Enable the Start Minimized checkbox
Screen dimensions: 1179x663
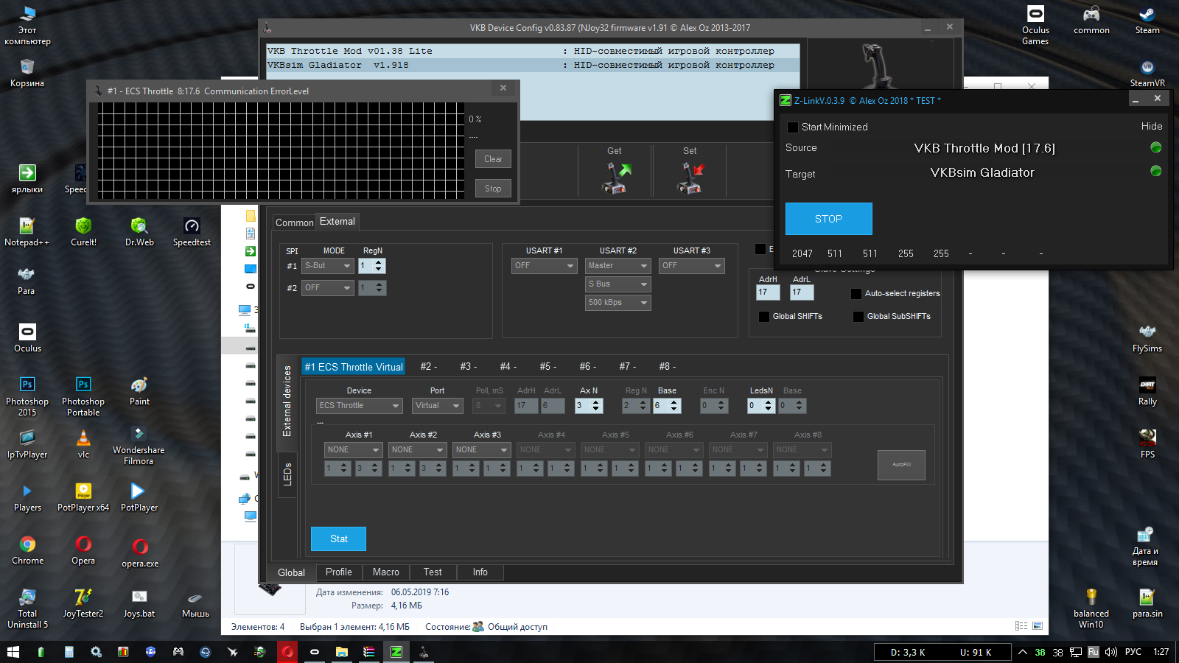(x=793, y=127)
